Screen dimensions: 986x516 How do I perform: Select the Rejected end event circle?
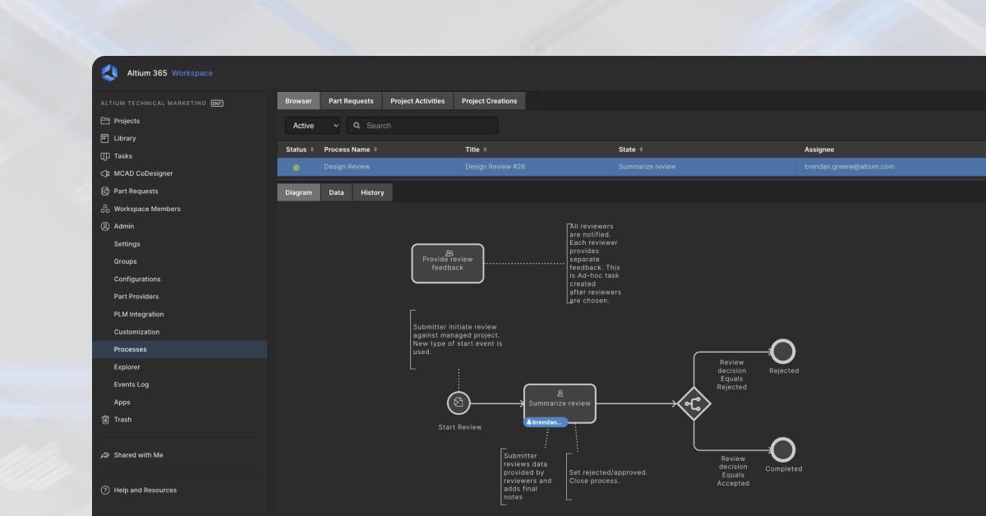pos(784,352)
